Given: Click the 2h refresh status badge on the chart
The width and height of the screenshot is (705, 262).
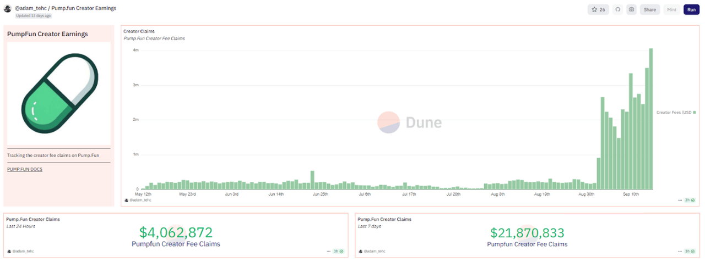Looking at the screenshot, I should point(690,200).
